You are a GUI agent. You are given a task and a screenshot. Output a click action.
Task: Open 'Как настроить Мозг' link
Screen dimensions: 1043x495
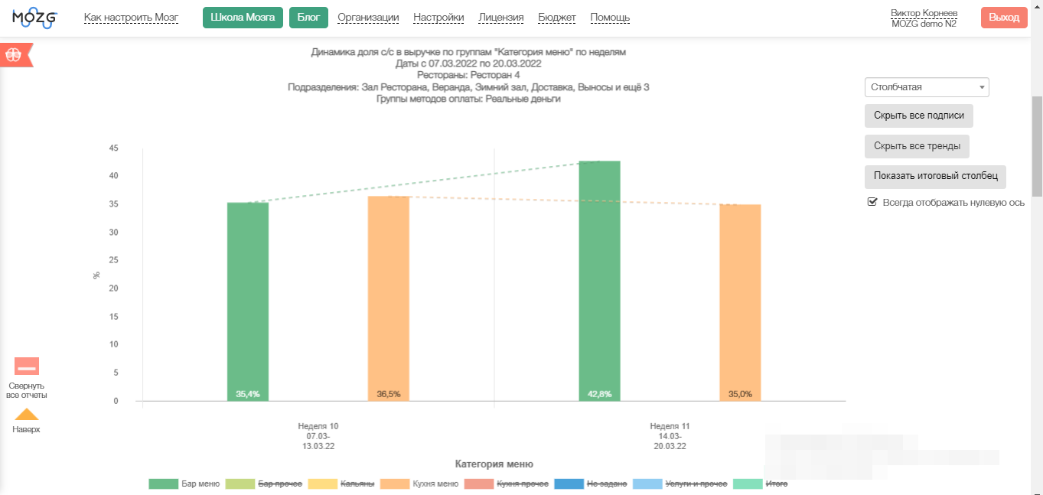pos(131,18)
